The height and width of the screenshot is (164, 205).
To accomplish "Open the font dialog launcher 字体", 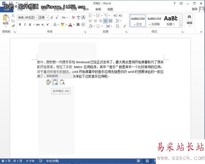I will 85,32.
